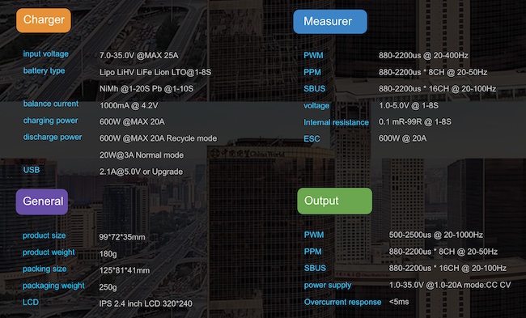The width and height of the screenshot is (526, 318).
Task: Click the input voltage label
Action: pos(45,54)
